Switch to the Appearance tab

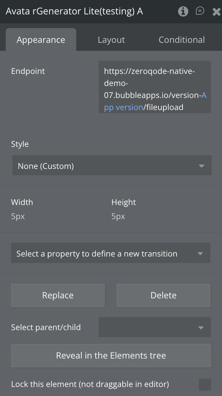coord(41,40)
